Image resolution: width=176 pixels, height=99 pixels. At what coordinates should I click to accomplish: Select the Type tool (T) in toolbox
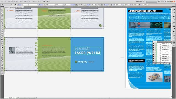click(2, 20)
